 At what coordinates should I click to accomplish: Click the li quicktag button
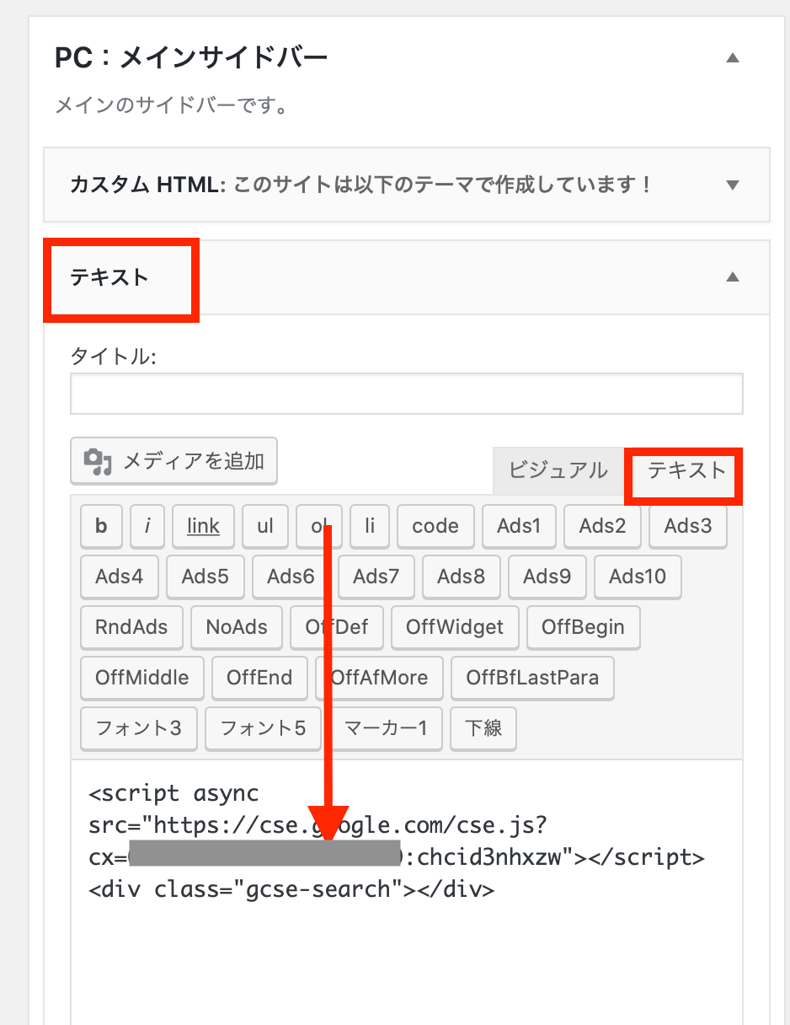[x=370, y=526]
